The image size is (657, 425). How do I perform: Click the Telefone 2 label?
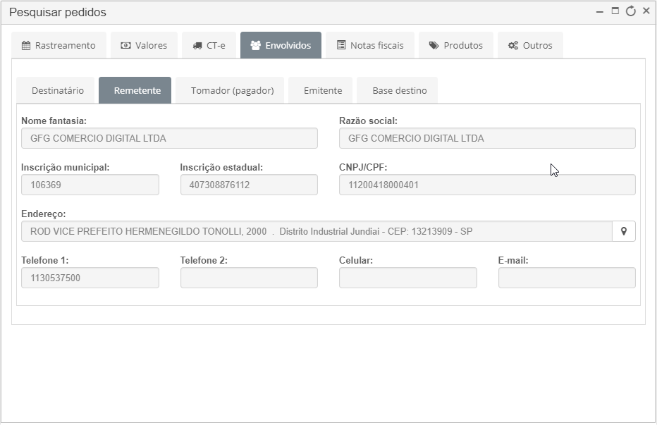(x=204, y=260)
